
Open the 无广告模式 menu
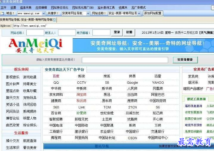click(138, 8)
